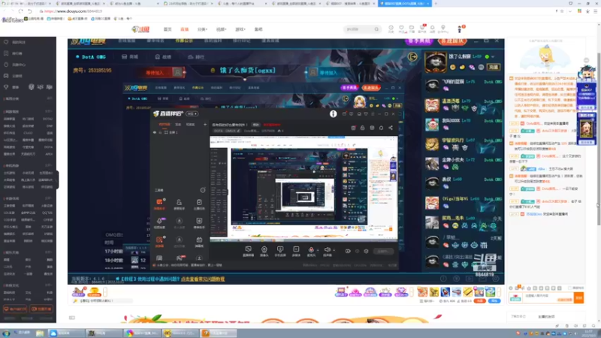Expand the 分类 dropdown in Douyu nav
Image resolution: width=601 pixels, height=338 pixels.
point(202,29)
